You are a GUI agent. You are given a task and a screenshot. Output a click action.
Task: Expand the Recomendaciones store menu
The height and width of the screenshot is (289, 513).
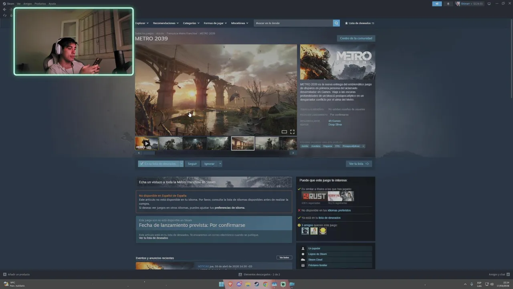[166, 23]
